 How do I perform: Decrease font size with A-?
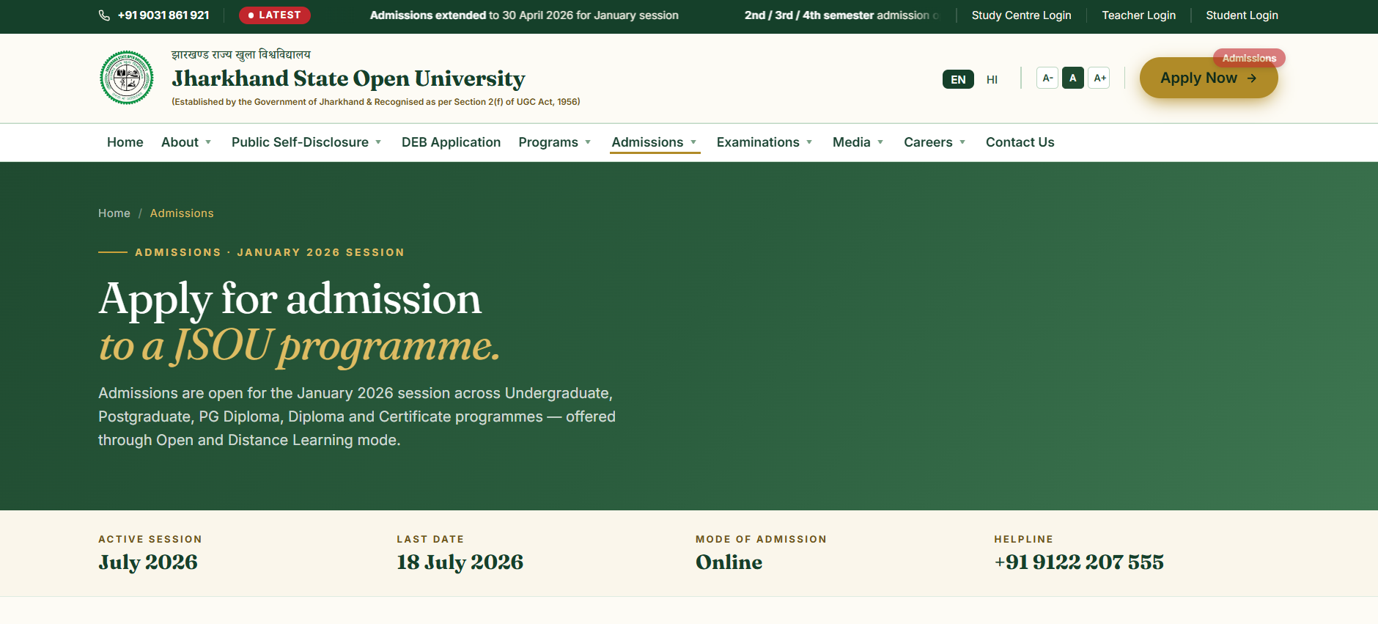(x=1047, y=78)
